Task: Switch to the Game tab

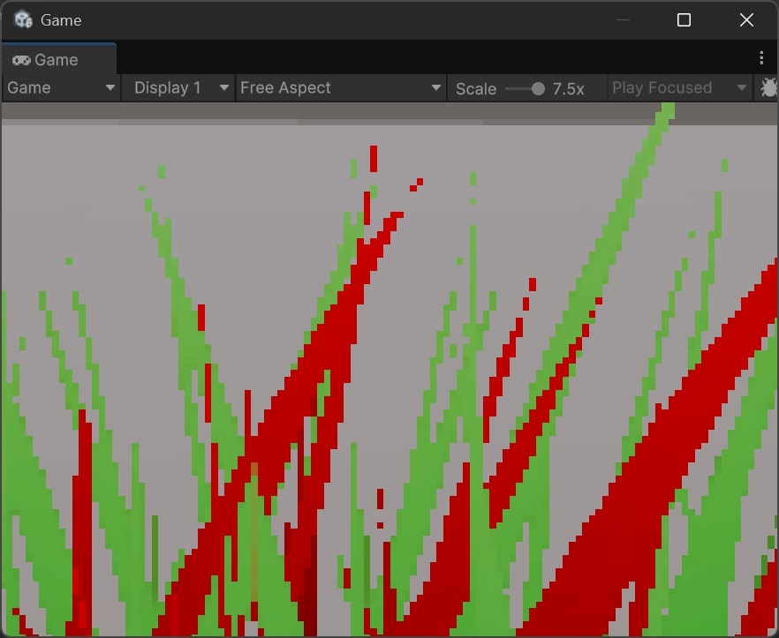Action: click(58, 60)
